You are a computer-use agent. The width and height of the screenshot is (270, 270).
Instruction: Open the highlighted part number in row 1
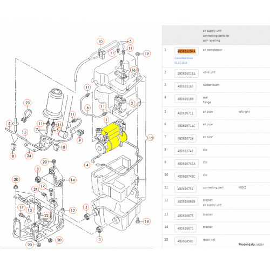186,51
